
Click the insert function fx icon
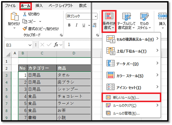56,45
